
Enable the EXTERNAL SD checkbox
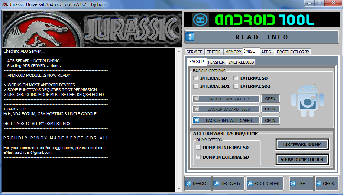tap(236, 78)
